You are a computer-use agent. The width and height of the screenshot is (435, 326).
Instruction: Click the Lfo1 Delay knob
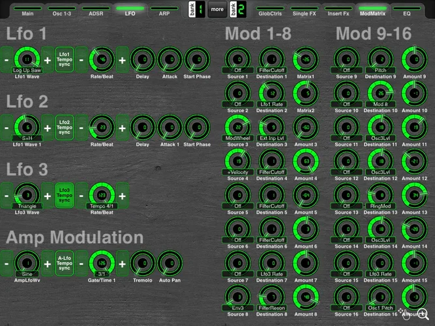[x=143, y=61]
